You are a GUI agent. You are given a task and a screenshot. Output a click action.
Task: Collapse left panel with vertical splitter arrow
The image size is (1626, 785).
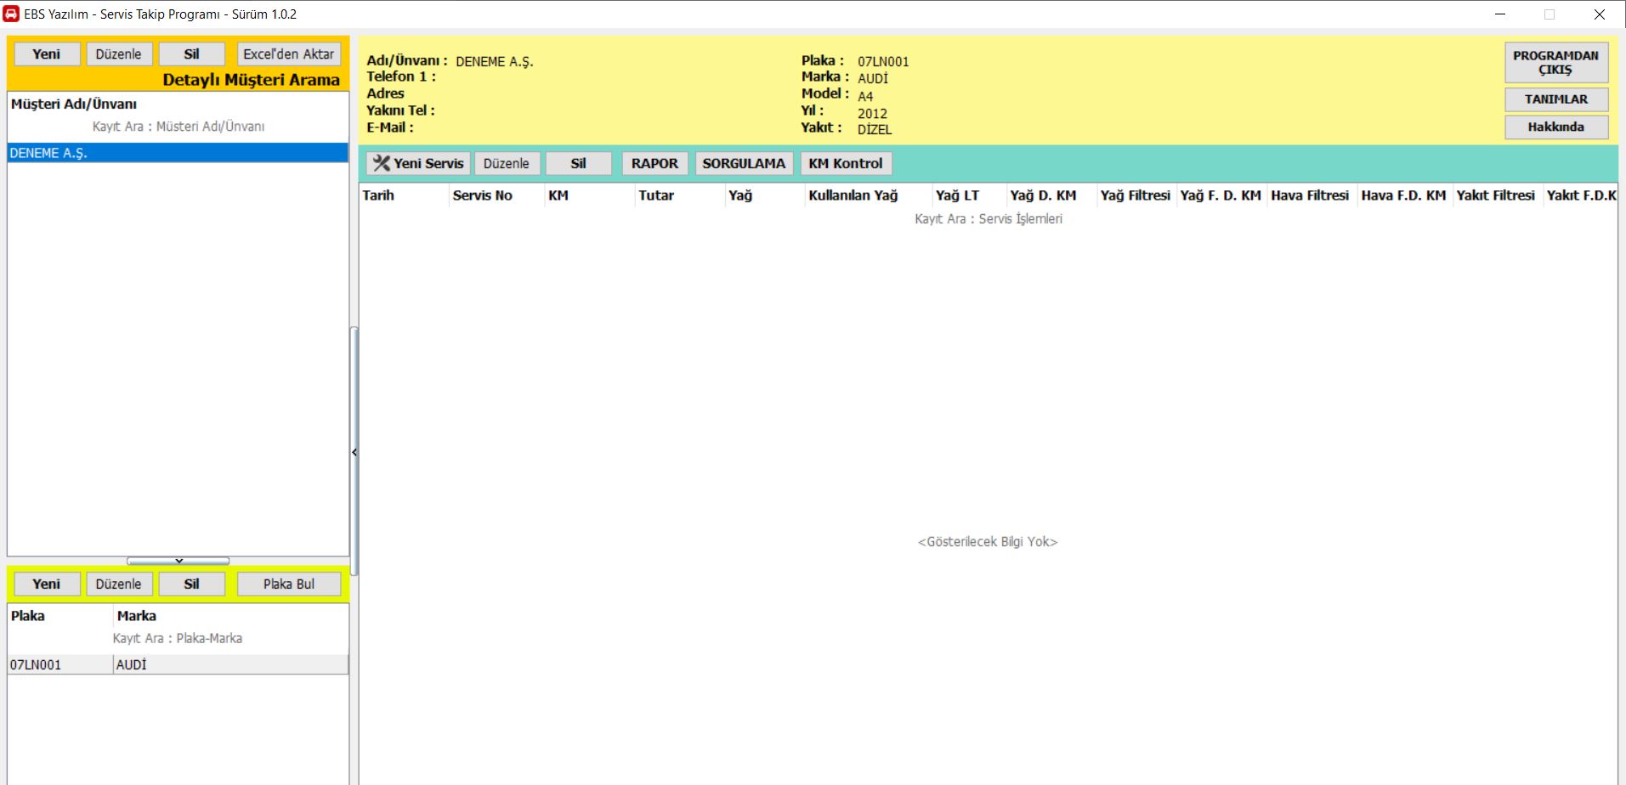[354, 452]
